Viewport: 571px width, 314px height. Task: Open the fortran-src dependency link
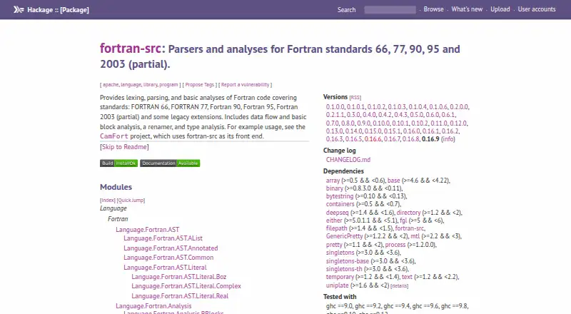[410, 228]
